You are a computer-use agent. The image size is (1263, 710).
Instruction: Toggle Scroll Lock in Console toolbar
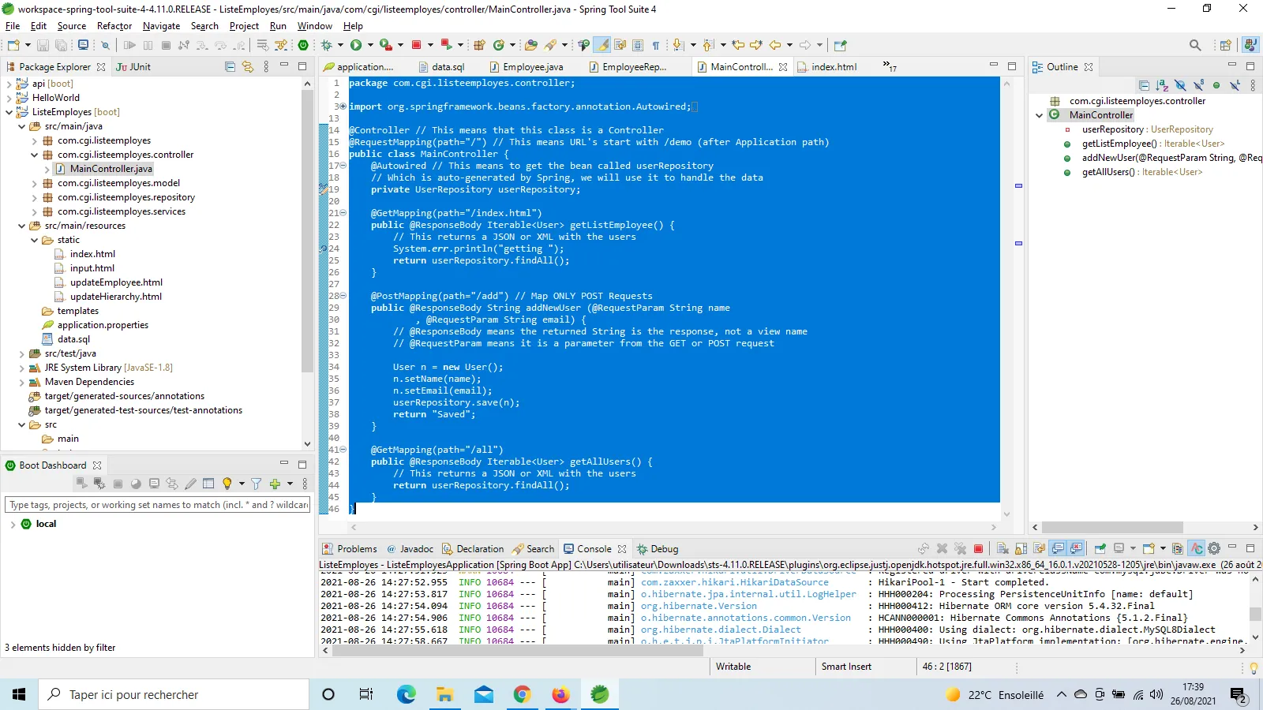pos(1021,549)
